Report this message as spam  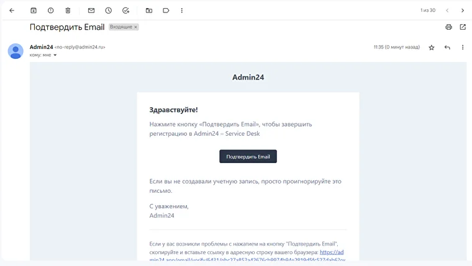[x=51, y=11]
